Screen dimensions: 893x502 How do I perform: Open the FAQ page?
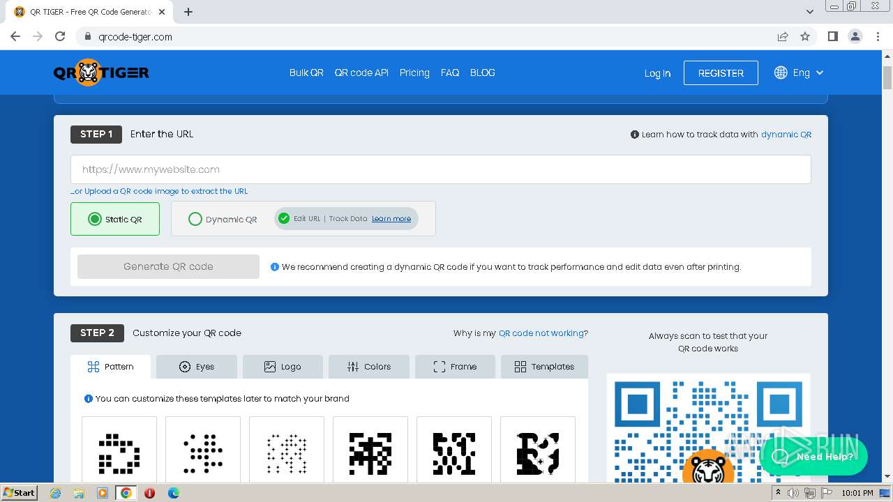(450, 73)
